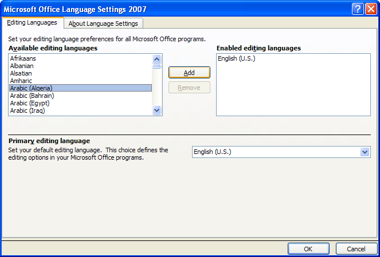Viewport: 380px width, 257px height.
Task: Click the list's scroll down arrow
Action: pos(157,110)
